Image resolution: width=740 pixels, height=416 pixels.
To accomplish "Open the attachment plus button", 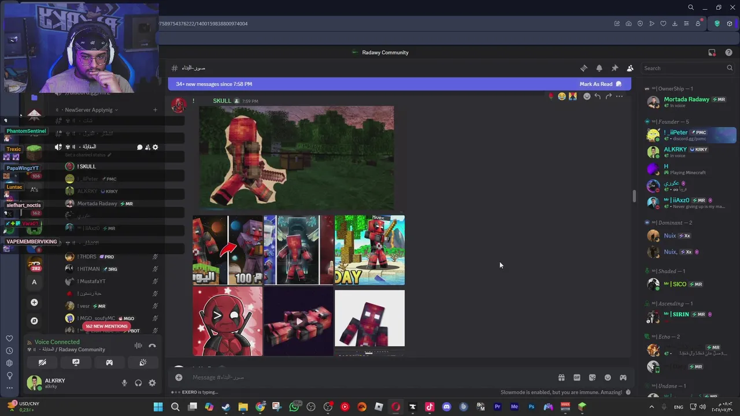I will [x=179, y=377].
